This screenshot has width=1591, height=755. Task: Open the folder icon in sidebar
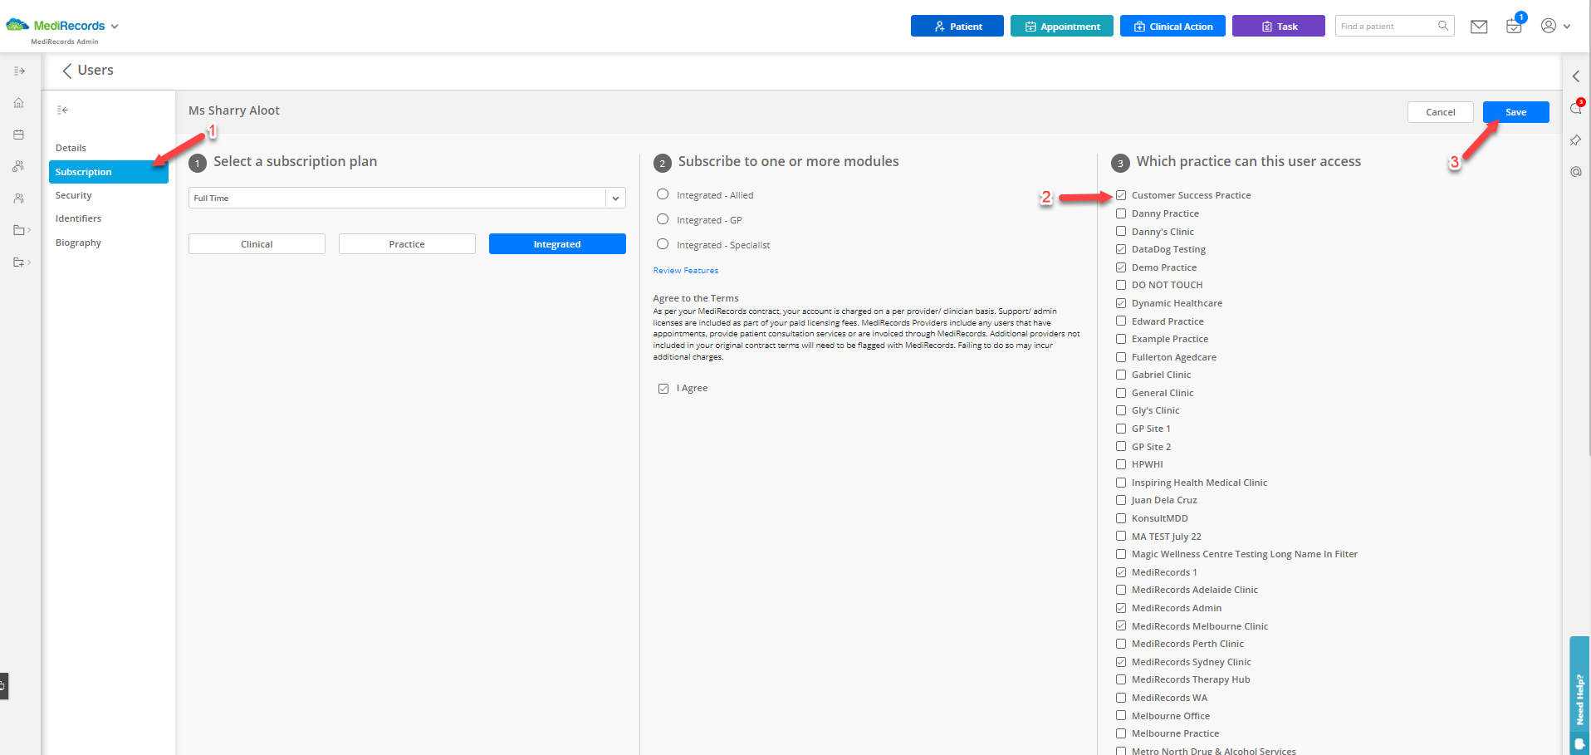pos(19,230)
